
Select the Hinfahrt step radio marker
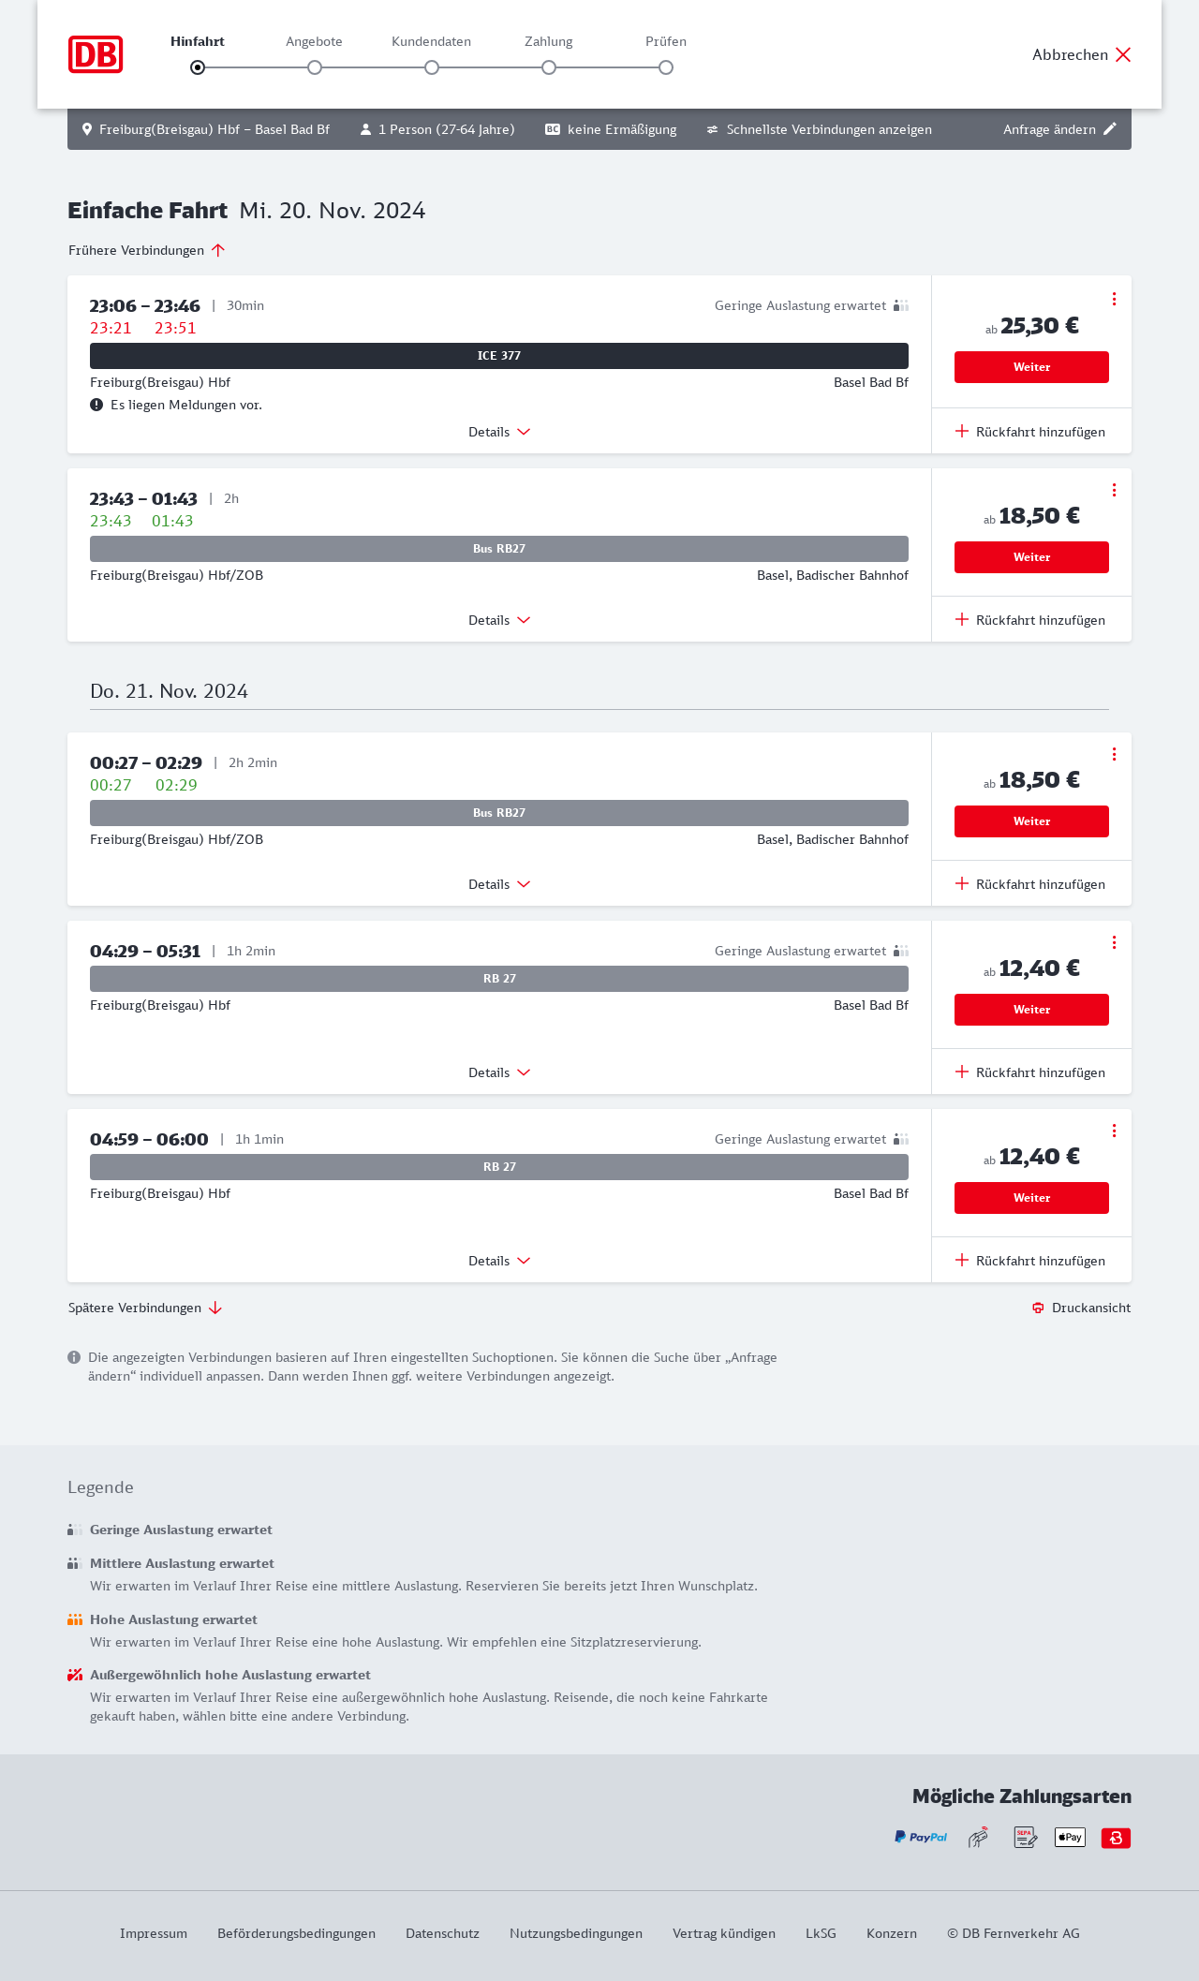point(198,67)
